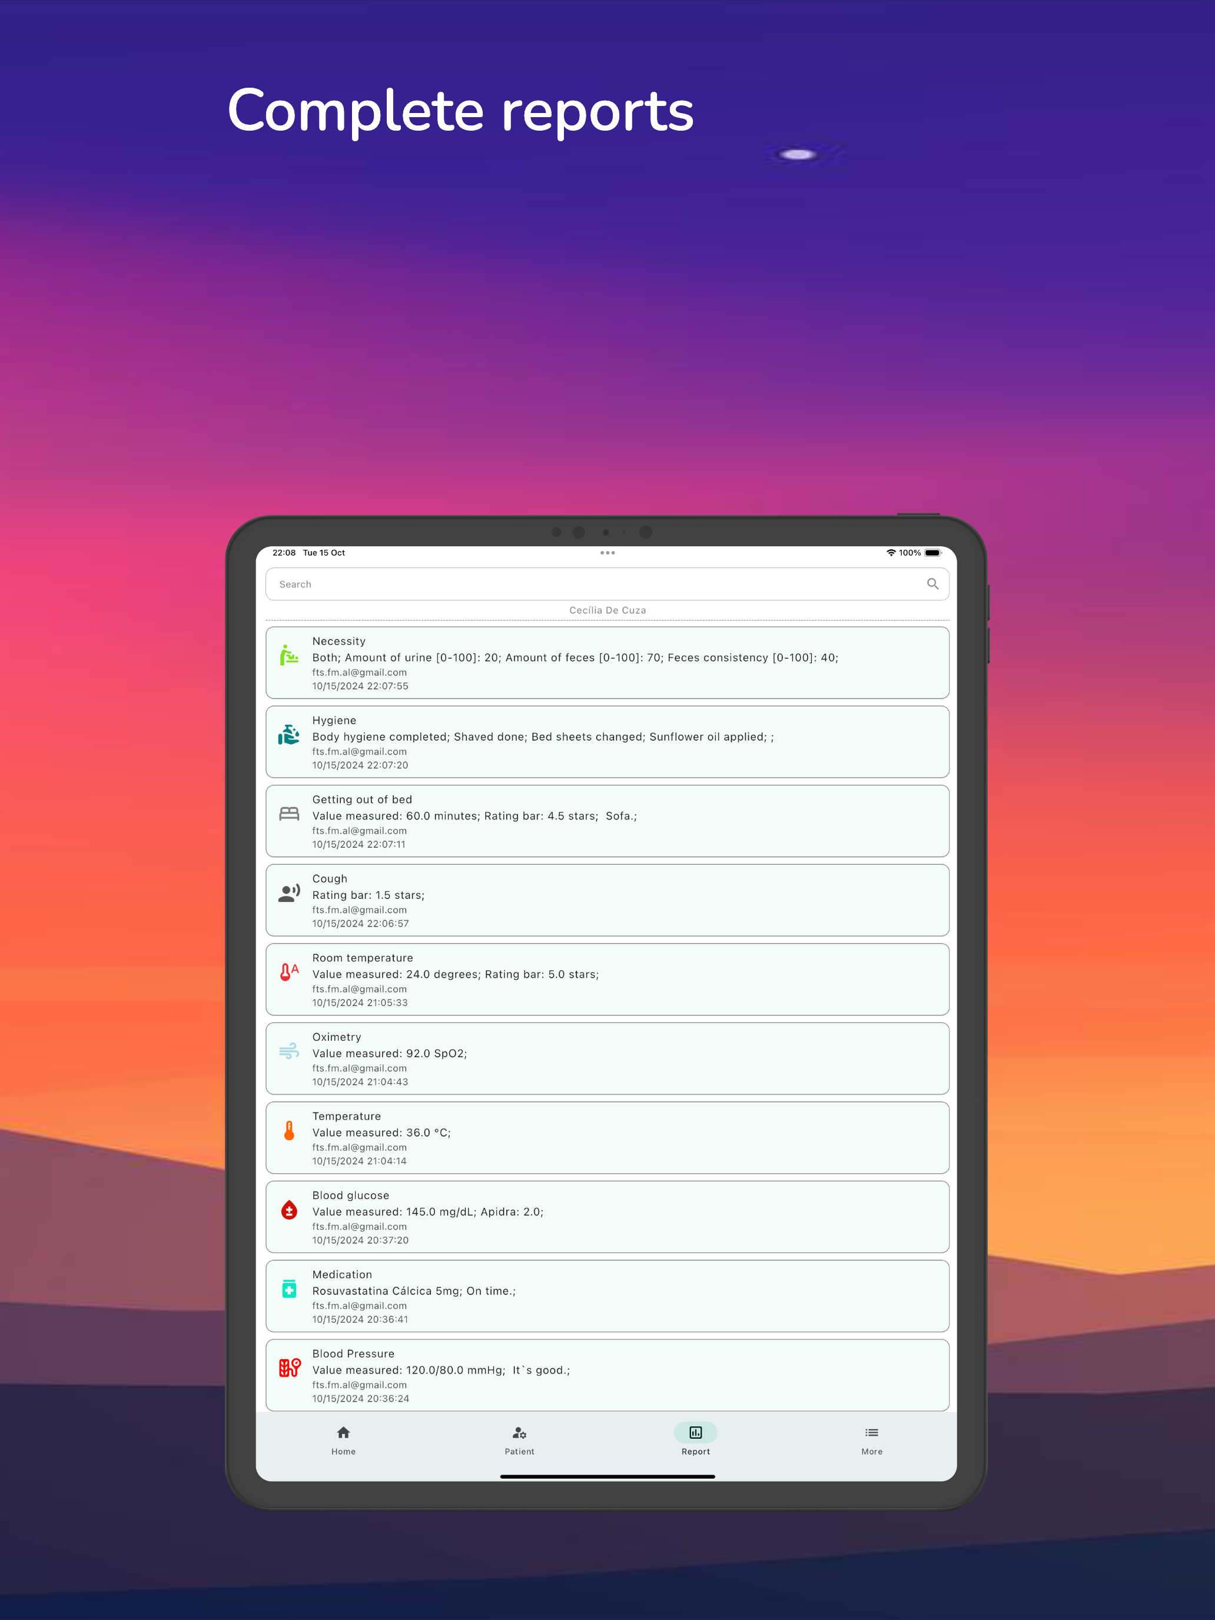Click the Getting out of bed icon
This screenshot has height=1620, width=1215.
289,814
